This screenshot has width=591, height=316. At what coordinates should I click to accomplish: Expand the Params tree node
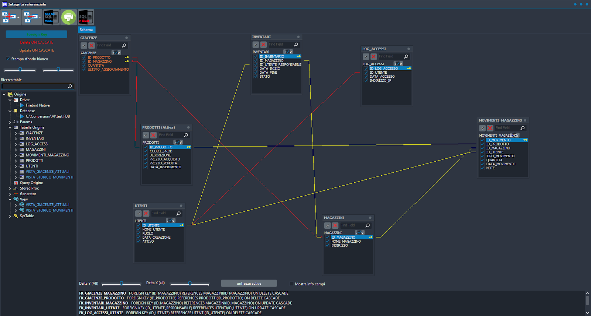[10, 122]
